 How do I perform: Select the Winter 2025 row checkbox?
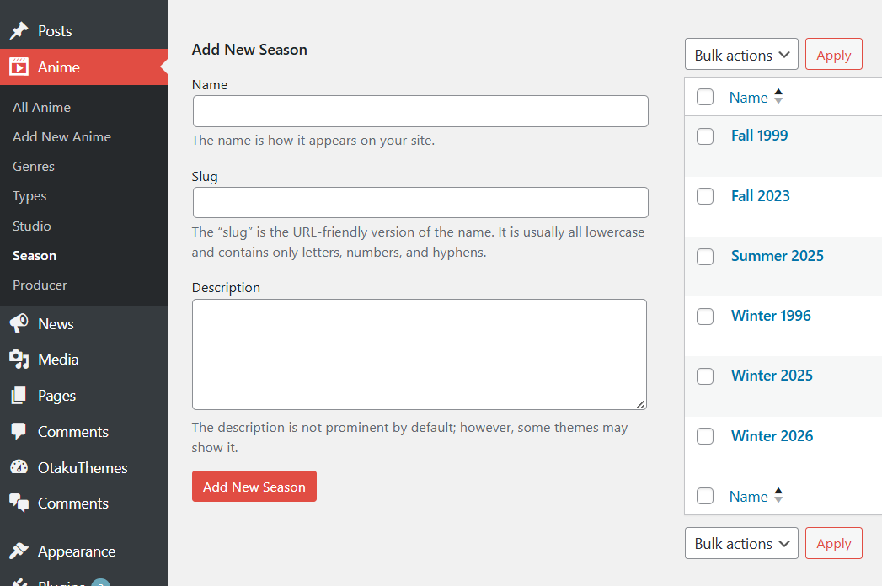point(705,376)
